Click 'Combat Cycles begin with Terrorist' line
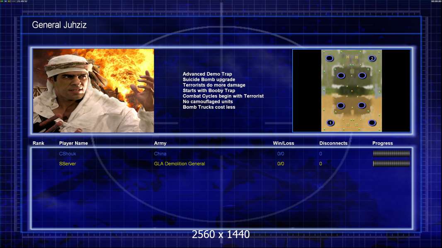 click(x=223, y=96)
